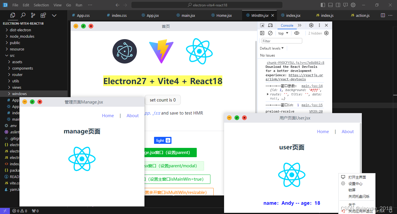Click the remote window indicator in status bar
Viewport: 397px width, 214px height.
tap(5, 211)
